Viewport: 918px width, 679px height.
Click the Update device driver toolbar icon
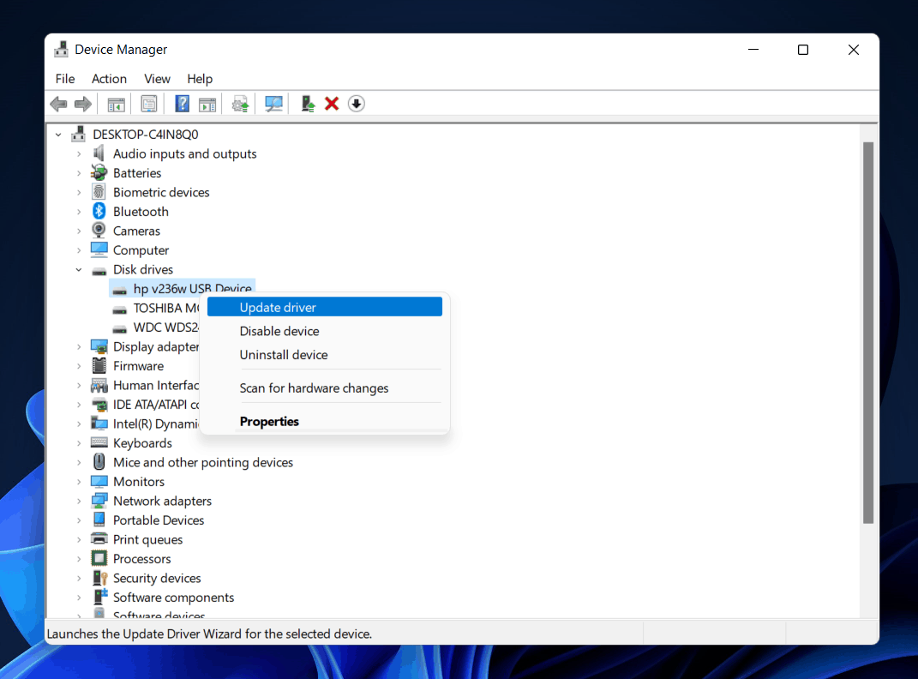[241, 104]
